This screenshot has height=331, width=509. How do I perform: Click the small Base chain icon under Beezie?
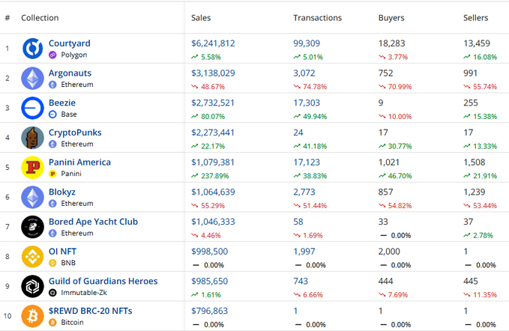tap(52, 114)
